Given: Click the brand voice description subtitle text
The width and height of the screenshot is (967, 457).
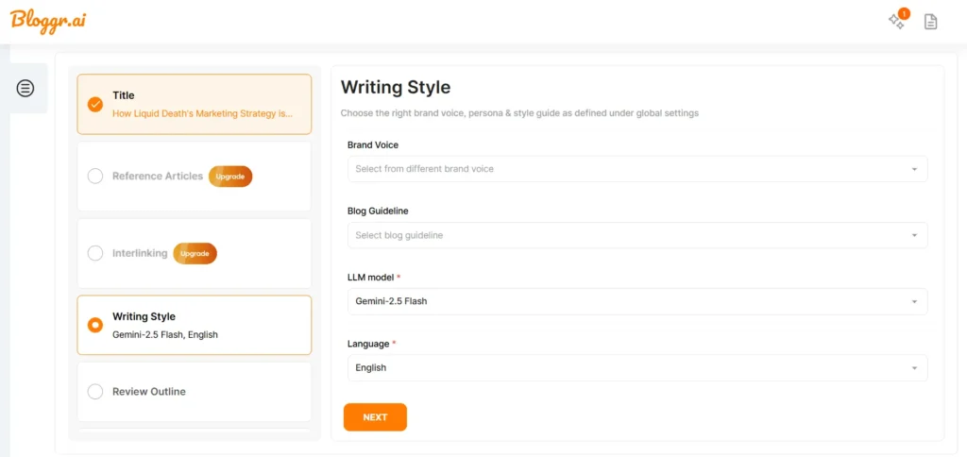Looking at the screenshot, I should (520, 113).
